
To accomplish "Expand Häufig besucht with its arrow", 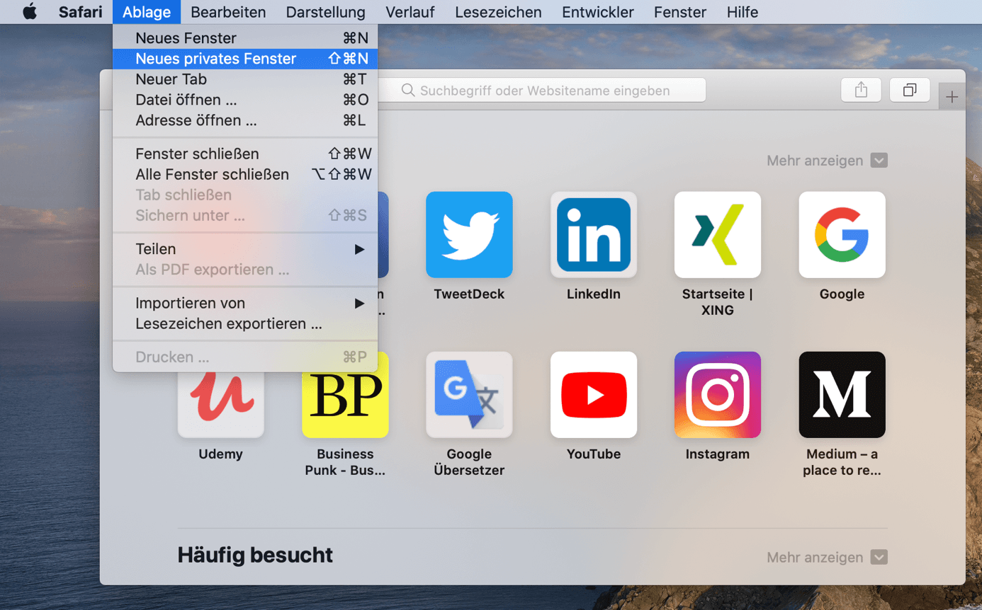I will point(879,558).
